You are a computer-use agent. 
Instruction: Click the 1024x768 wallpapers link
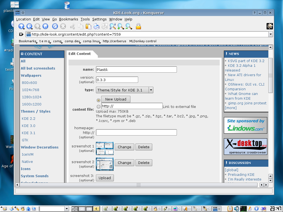(x=30, y=90)
